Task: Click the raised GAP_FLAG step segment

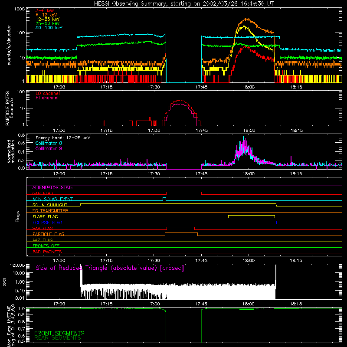Action: click(x=183, y=192)
